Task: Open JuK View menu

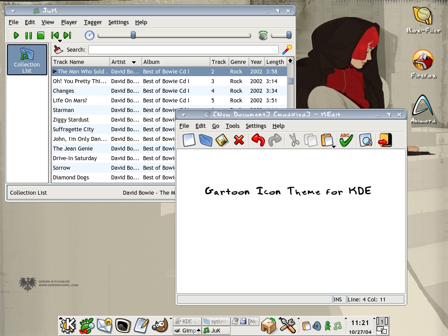Action: click(47, 22)
